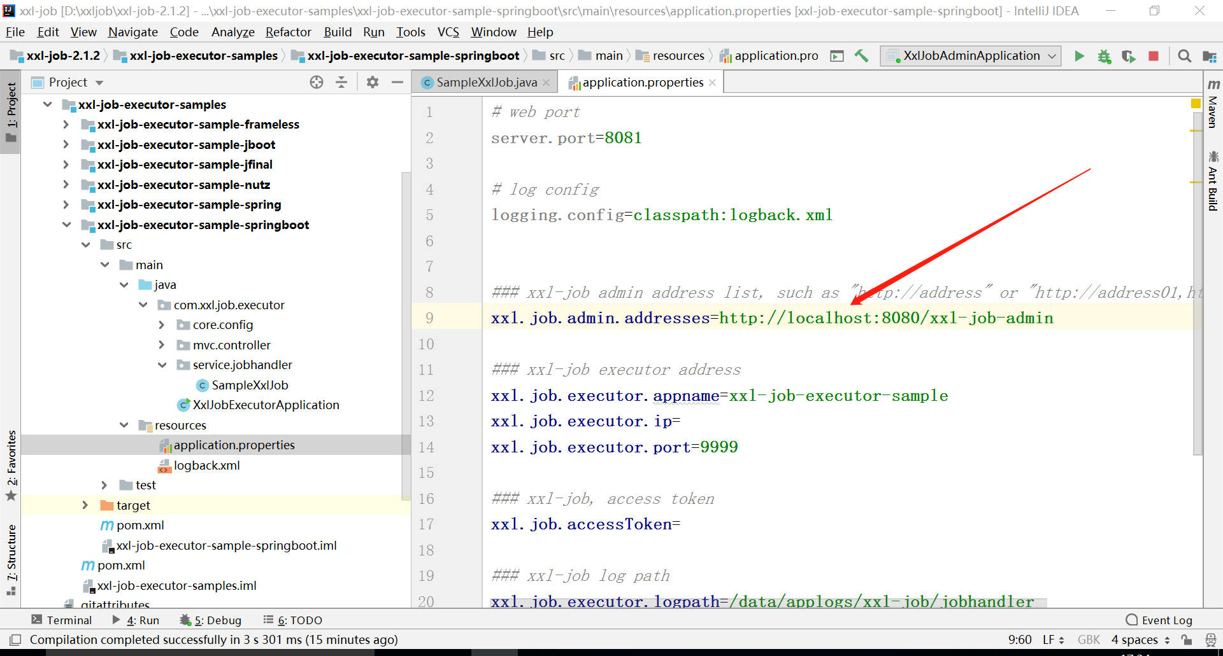The height and width of the screenshot is (656, 1223).
Task: Click the Select Run/Debug target icon
Action: coord(837,56)
